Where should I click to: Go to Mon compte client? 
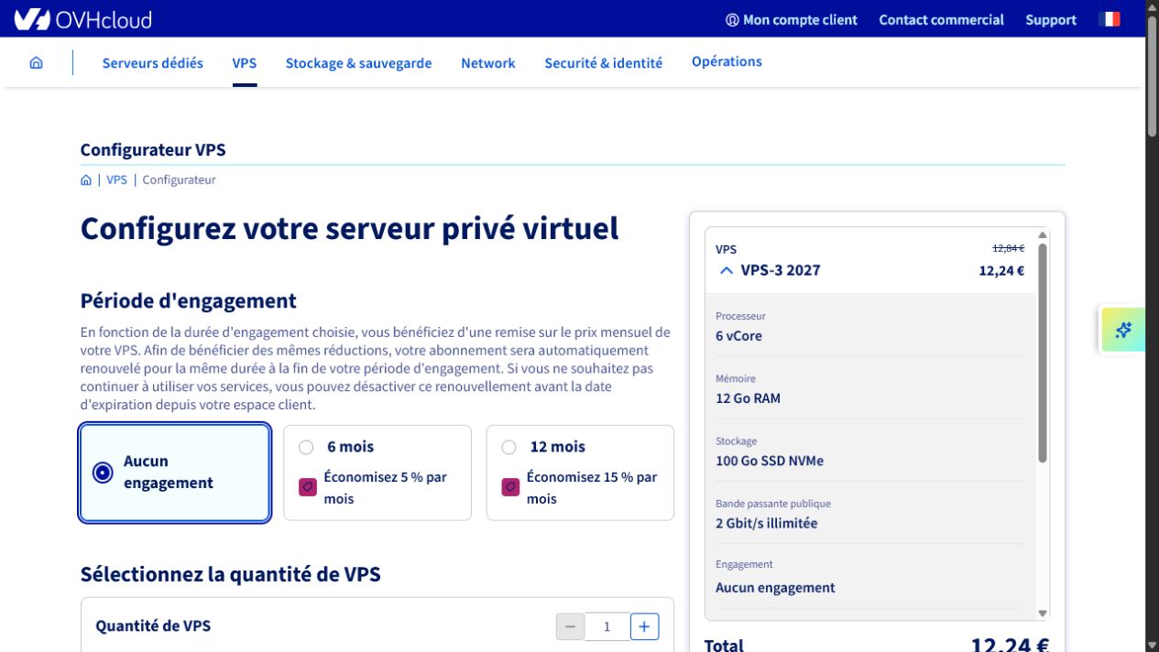tap(800, 20)
